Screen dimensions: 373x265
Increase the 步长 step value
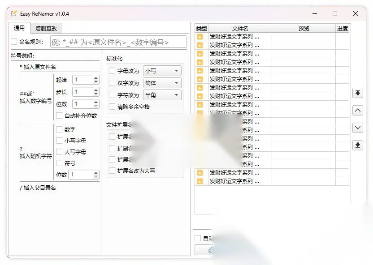[96, 90]
